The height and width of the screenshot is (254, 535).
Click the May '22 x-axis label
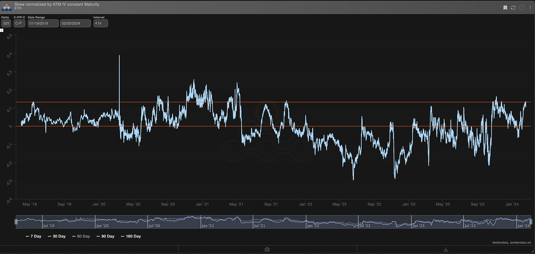click(340, 204)
